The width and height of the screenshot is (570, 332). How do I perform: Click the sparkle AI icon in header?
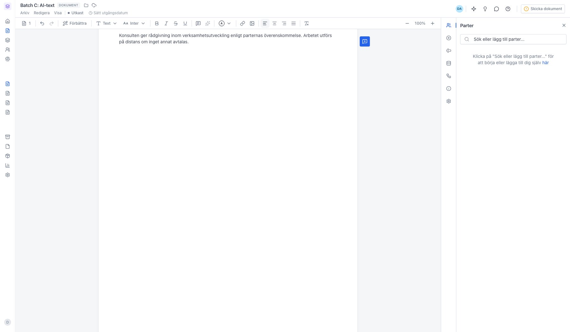[x=474, y=9]
